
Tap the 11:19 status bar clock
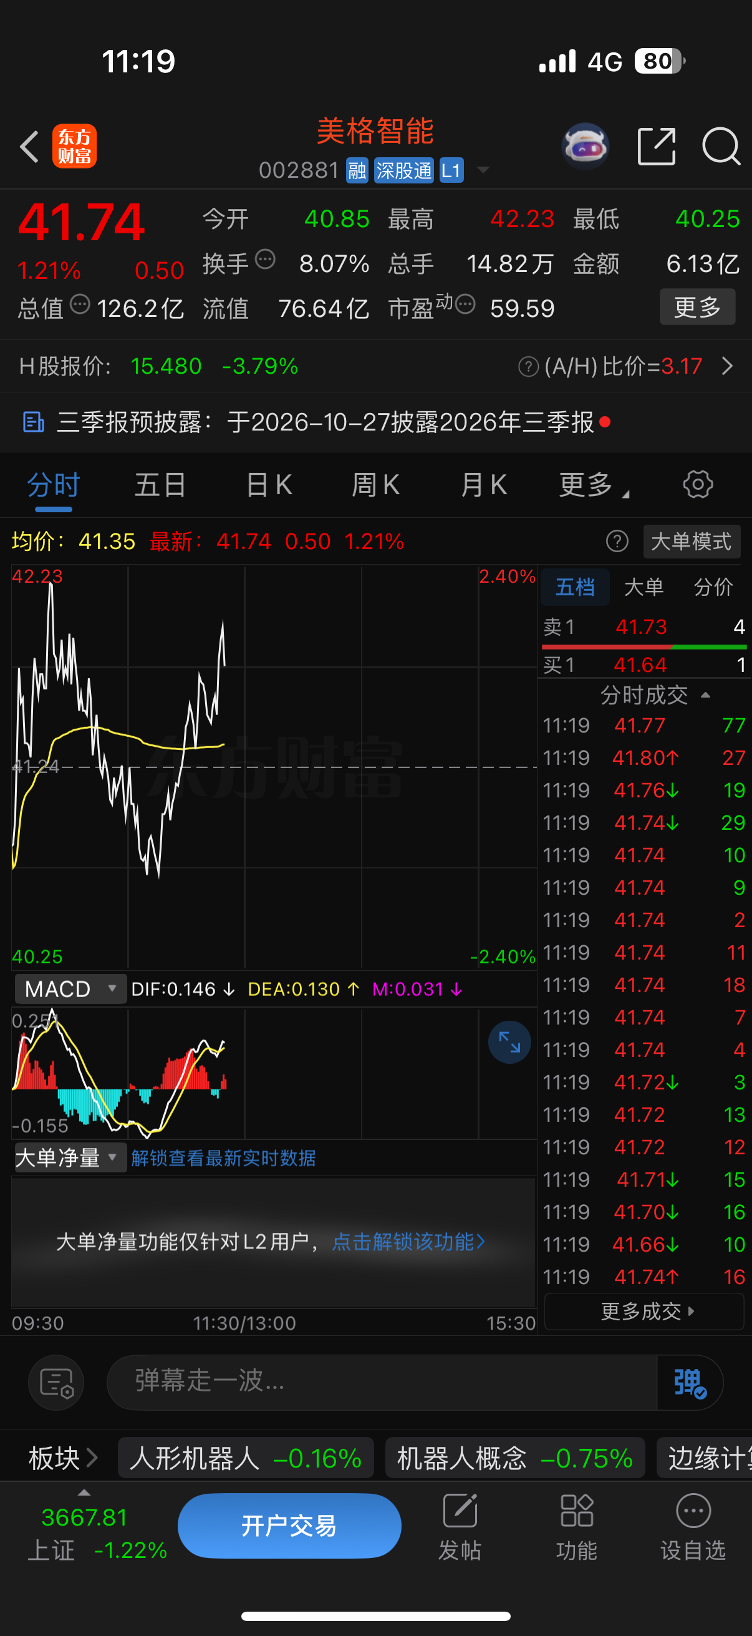tap(138, 62)
